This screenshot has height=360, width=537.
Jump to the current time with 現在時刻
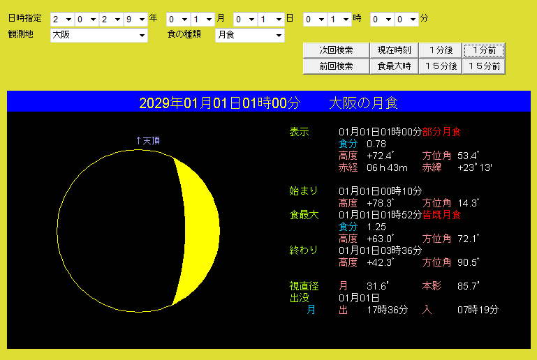[394, 50]
